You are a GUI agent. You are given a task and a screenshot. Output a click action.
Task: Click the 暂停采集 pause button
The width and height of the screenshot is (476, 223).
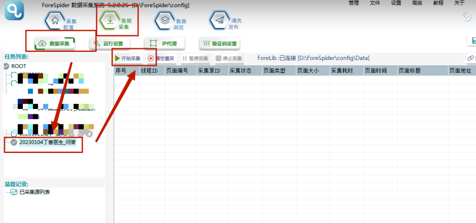(195, 59)
